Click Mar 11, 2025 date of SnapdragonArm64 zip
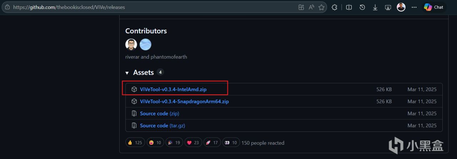 point(422,101)
